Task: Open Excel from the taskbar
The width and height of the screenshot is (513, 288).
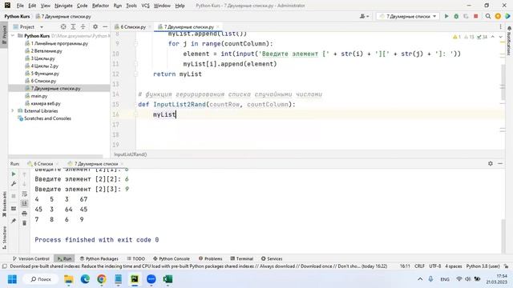Action: (168, 279)
